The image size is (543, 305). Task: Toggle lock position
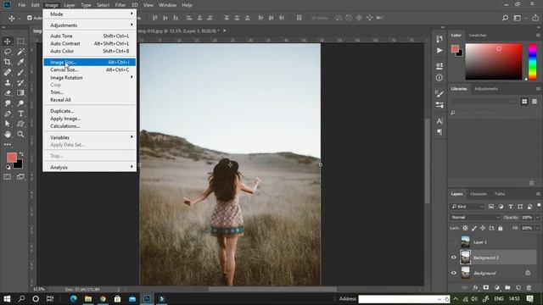(x=483, y=228)
